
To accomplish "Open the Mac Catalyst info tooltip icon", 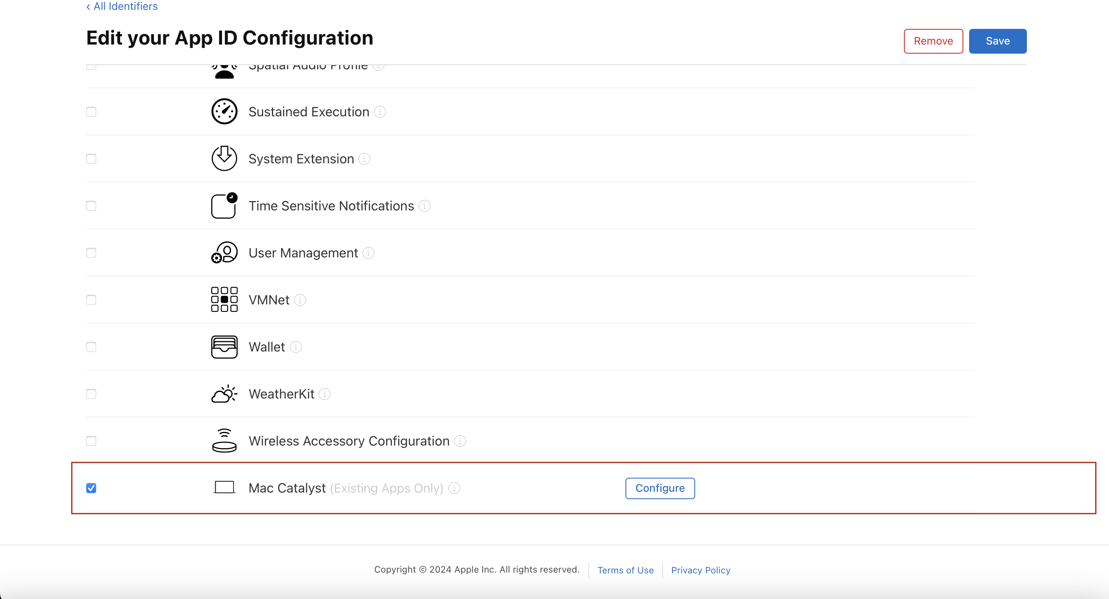I will (454, 488).
